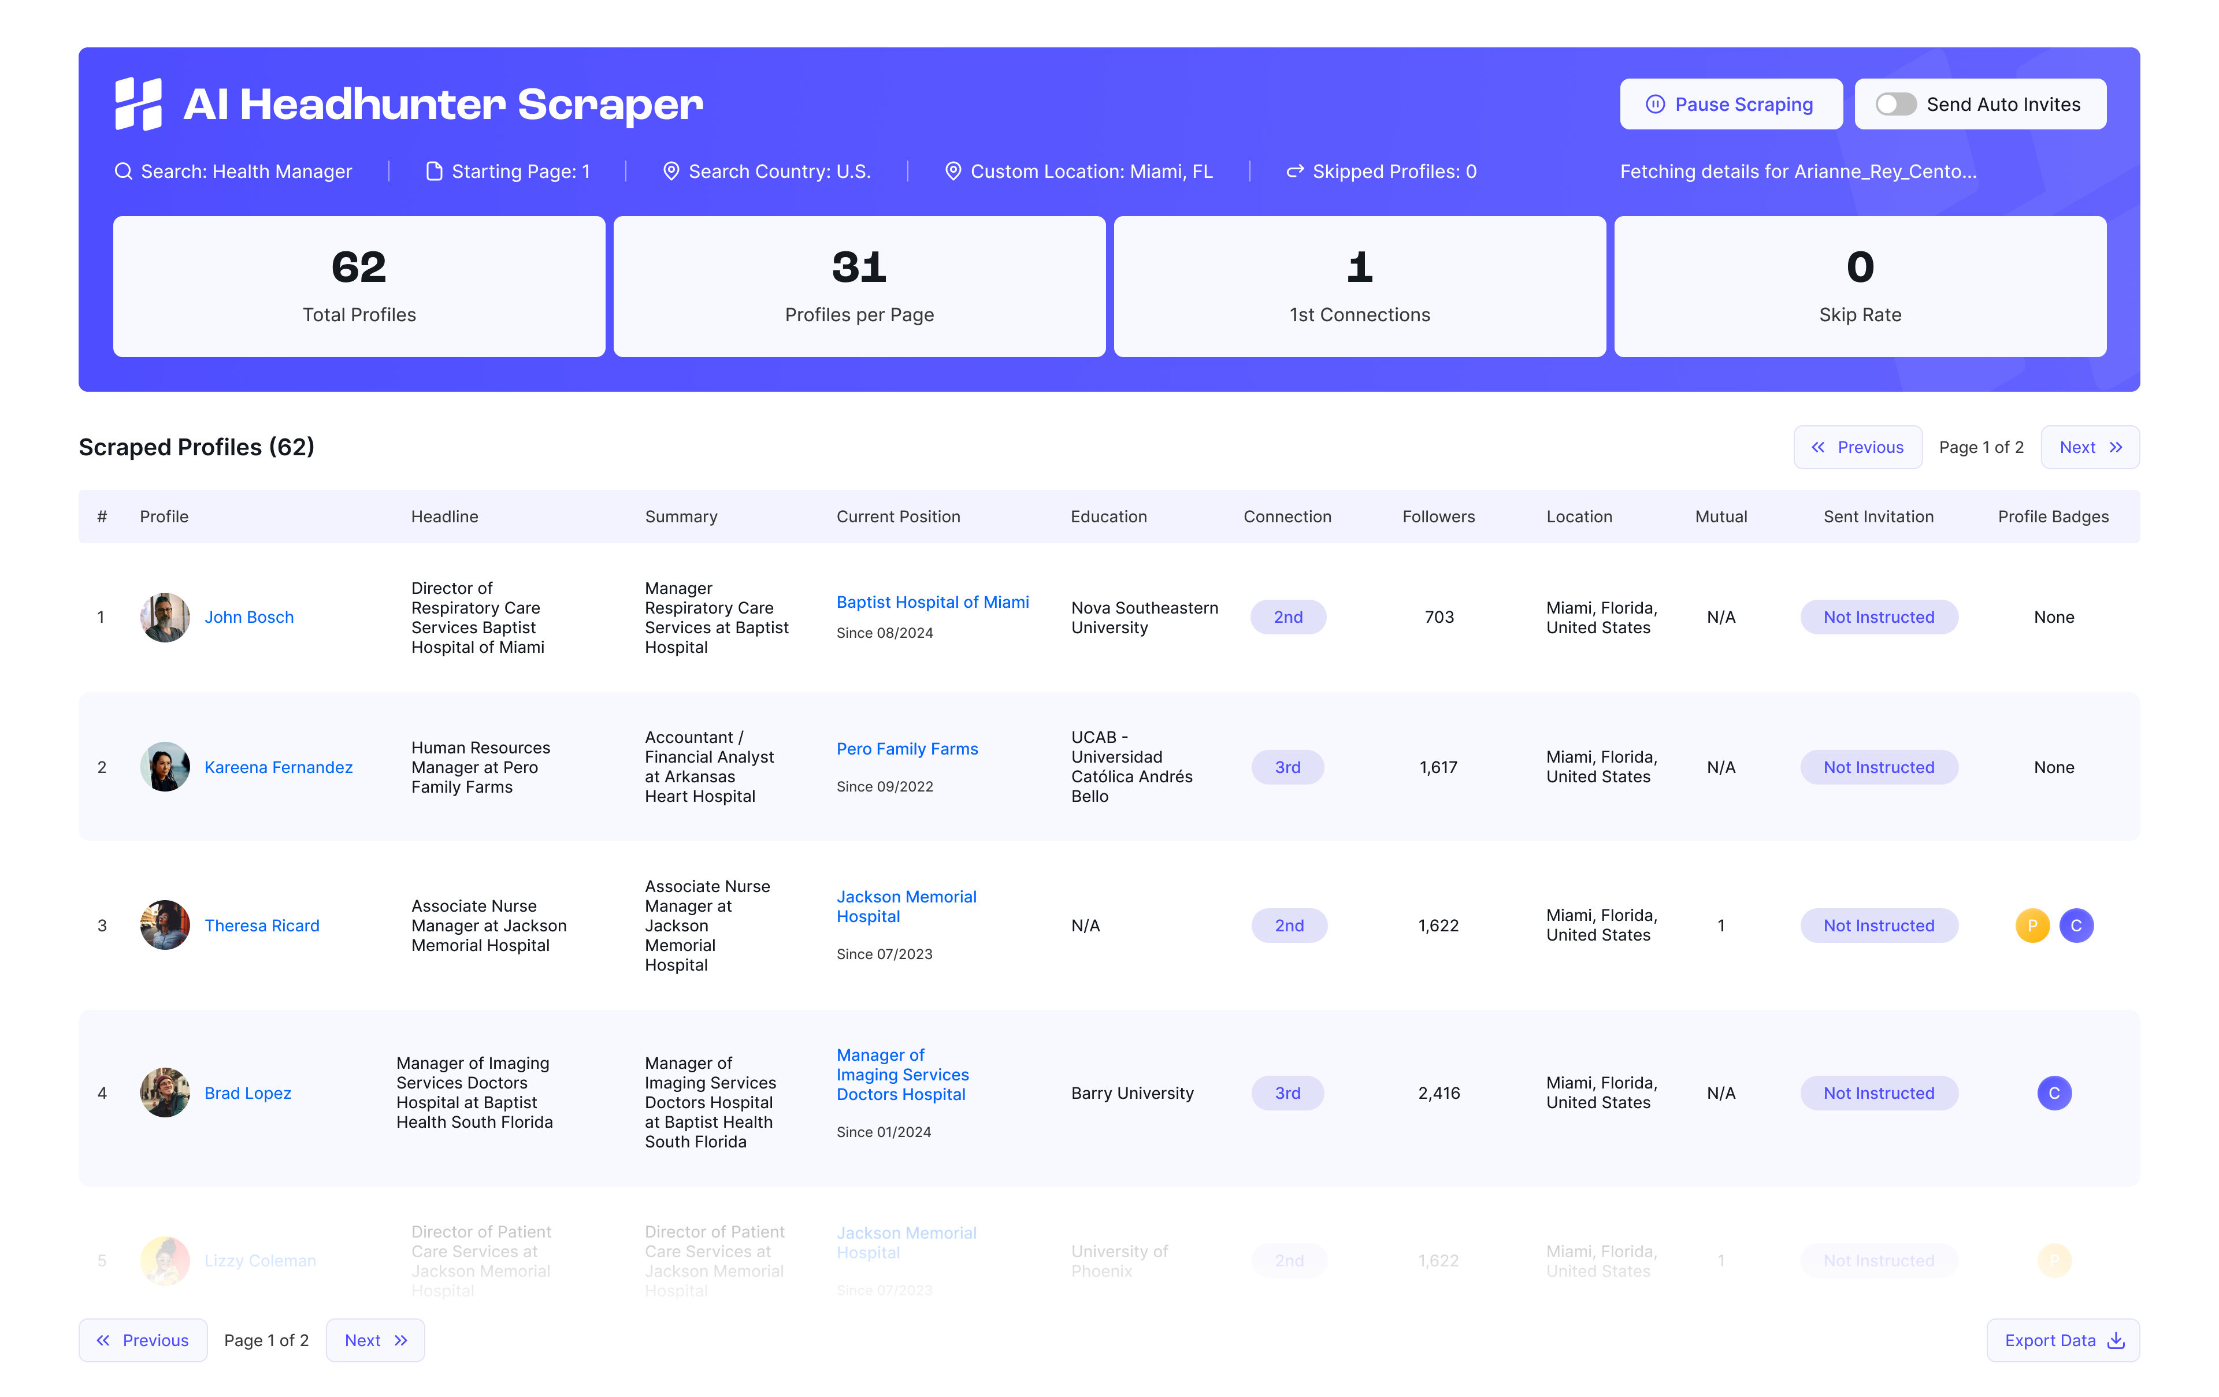This screenshot has height=1397, width=2219.
Task: Open Baptist Hospital of Miami link
Action: 933,602
